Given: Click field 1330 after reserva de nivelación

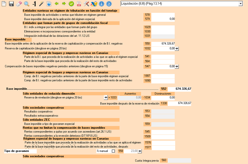Looking at the screenshot, I should tap(179, 104).
